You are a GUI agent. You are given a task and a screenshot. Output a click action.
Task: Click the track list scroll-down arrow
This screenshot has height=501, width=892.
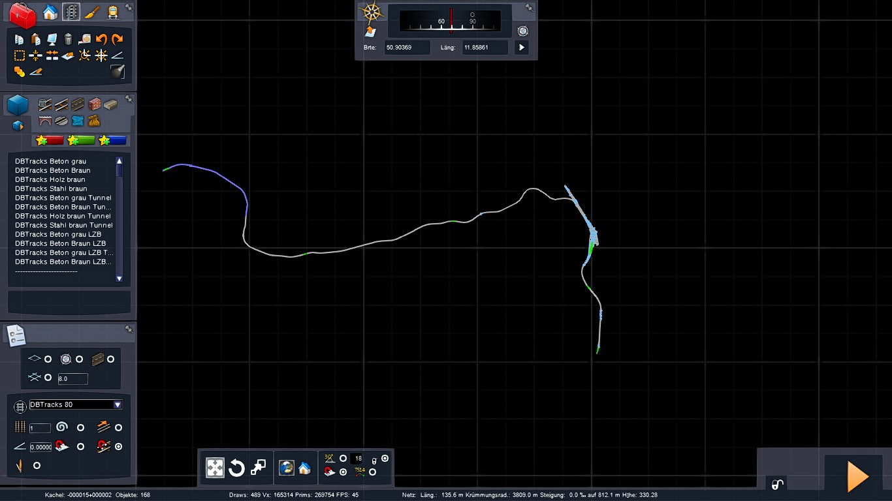pyautogui.click(x=119, y=279)
